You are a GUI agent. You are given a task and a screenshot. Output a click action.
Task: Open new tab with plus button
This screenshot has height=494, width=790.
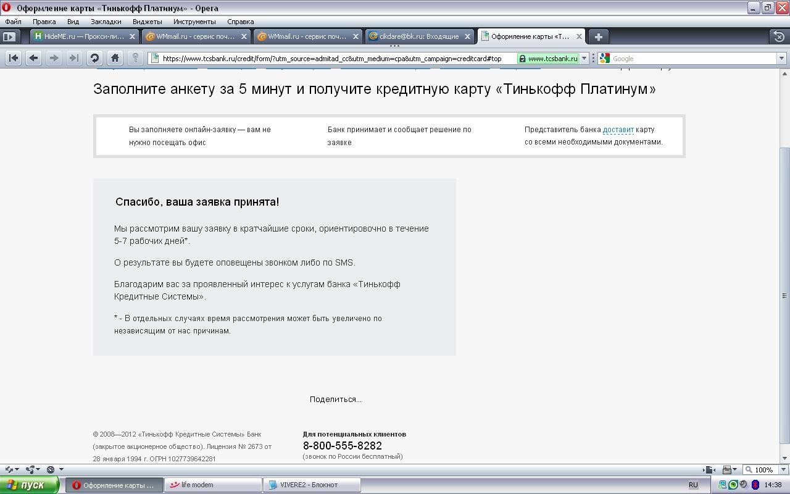click(x=598, y=36)
